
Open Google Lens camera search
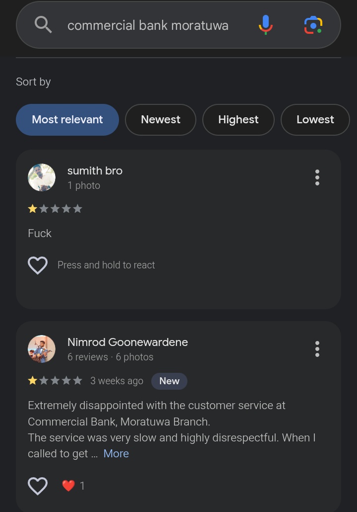pyautogui.click(x=313, y=25)
